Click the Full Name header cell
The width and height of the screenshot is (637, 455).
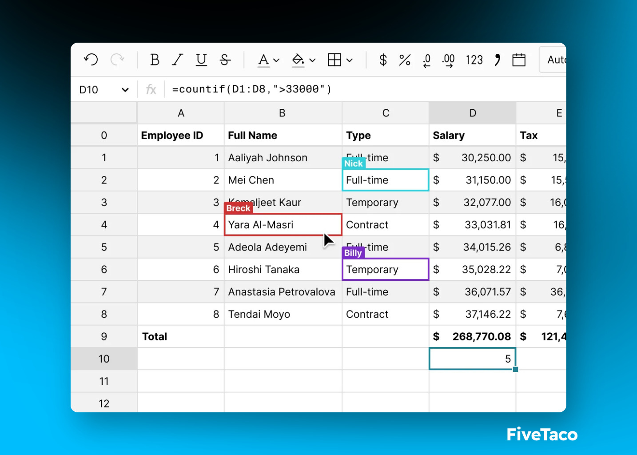pos(283,135)
